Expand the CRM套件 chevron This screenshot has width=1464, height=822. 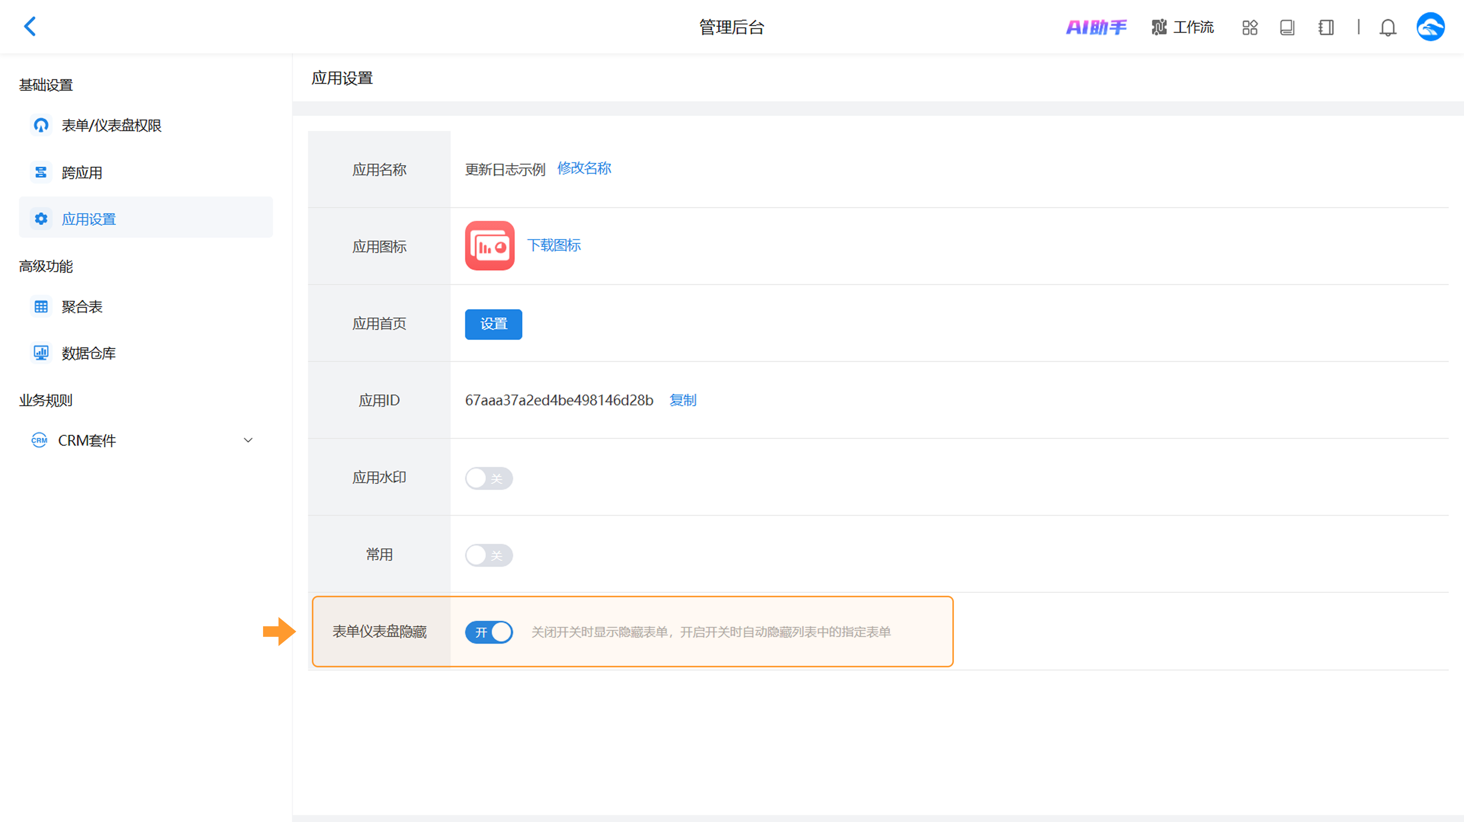(248, 440)
